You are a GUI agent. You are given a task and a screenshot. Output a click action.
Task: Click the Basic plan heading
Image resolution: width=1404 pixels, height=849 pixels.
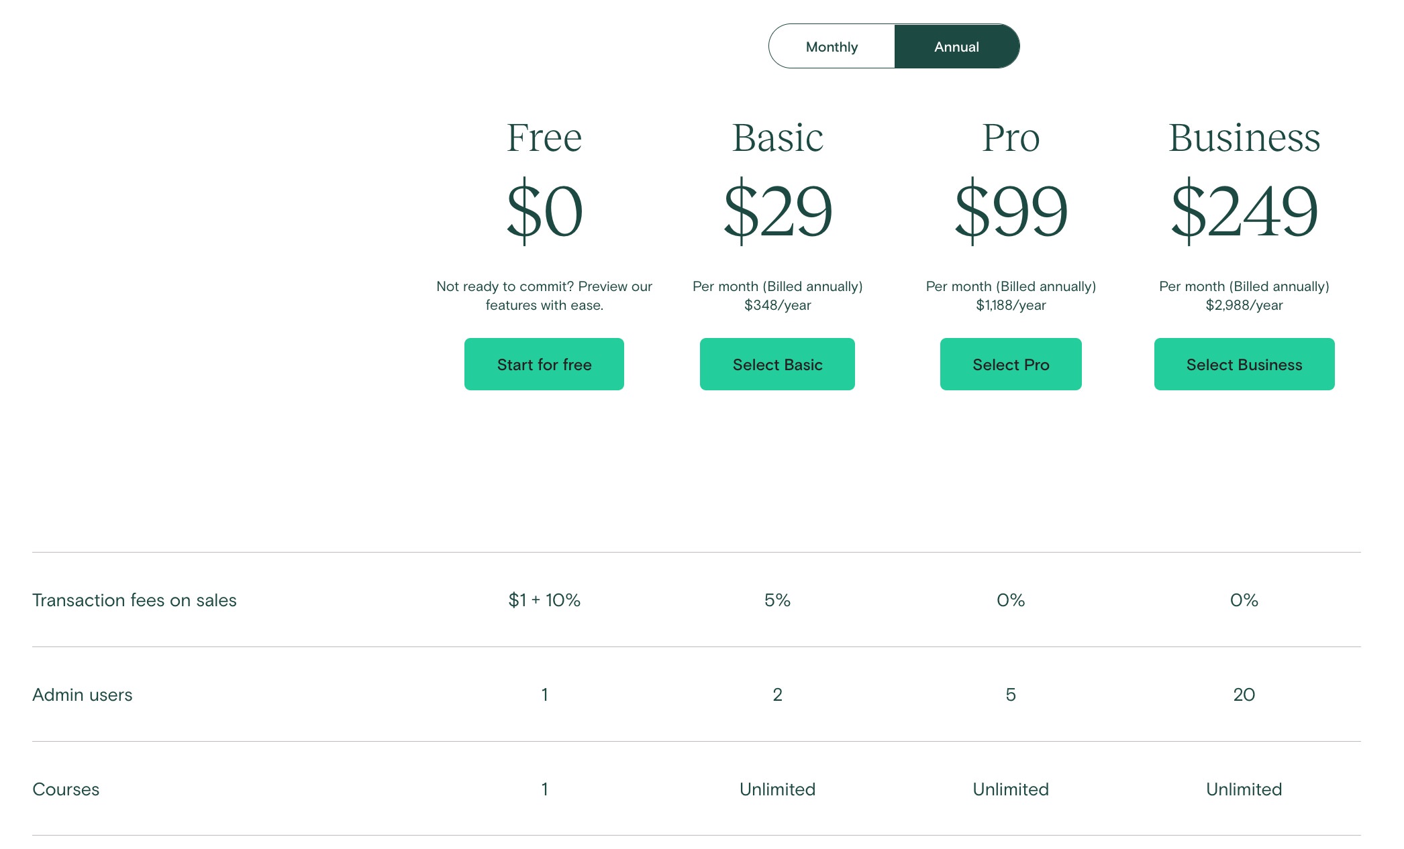coord(777,137)
